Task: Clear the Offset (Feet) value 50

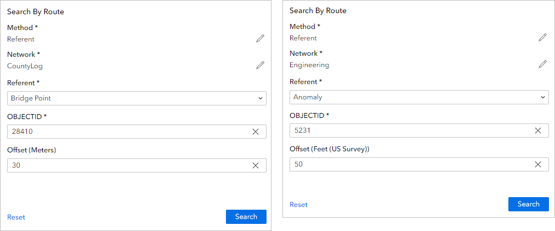Action: pos(538,164)
